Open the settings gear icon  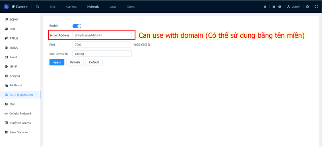[308, 6]
